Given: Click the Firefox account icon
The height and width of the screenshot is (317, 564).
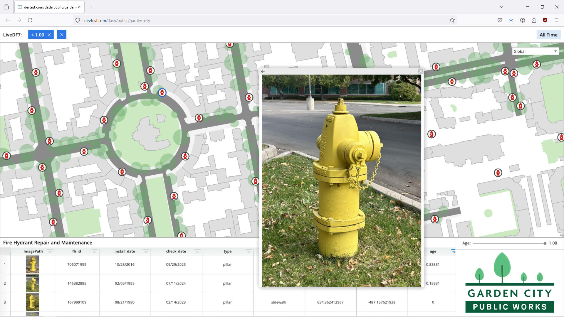Looking at the screenshot, I should (x=523, y=20).
